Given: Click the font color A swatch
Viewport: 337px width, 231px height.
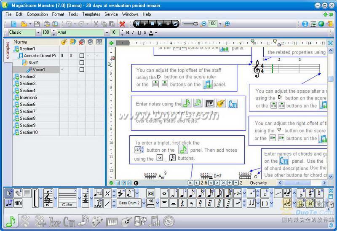Looking at the screenshot, I should 151,33.
